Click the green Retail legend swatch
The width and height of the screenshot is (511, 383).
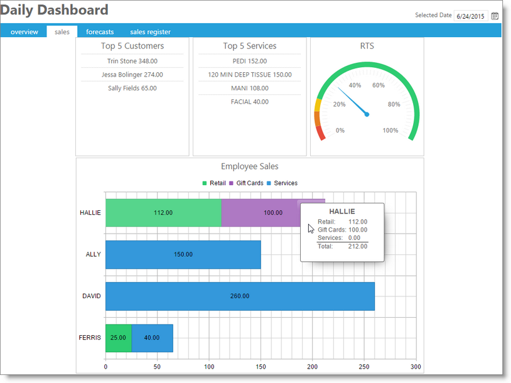pos(205,183)
